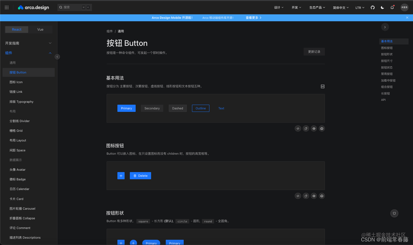The image size is (413, 245).
Task: Open 徽标 Badge in sidebar
Action: pyautogui.click(x=28, y=179)
